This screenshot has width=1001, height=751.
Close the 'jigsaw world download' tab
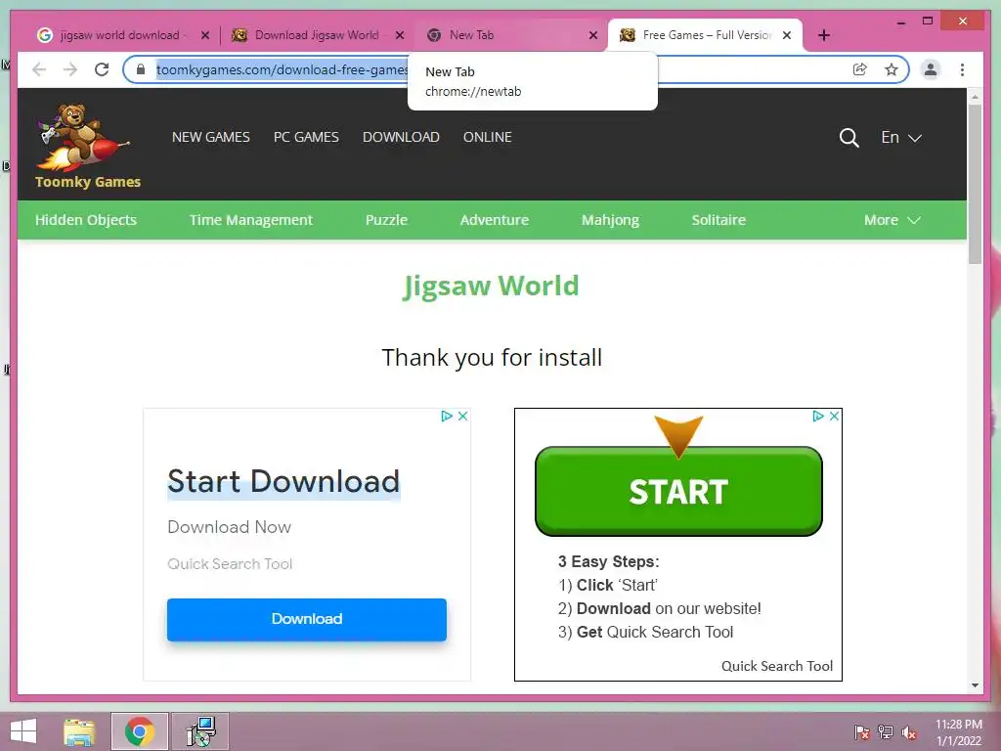[x=205, y=35]
